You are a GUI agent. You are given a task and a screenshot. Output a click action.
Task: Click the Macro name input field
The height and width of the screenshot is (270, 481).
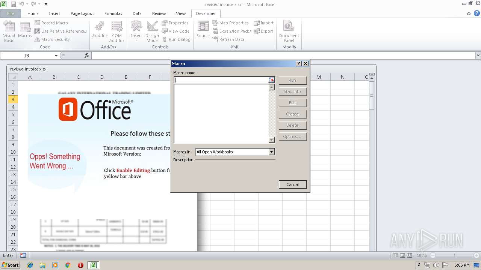(221, 80)
